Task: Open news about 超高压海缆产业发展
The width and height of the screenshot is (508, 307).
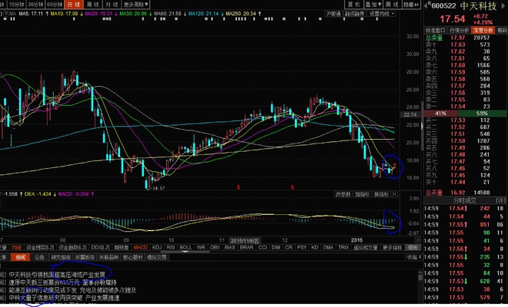Action: 81,275
